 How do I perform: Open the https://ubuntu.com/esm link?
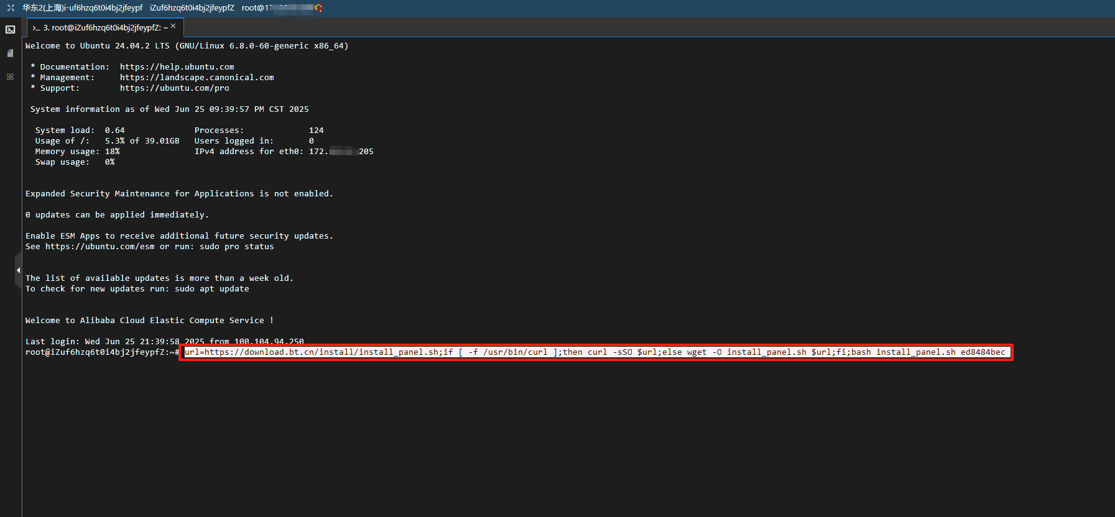(100, 246)
